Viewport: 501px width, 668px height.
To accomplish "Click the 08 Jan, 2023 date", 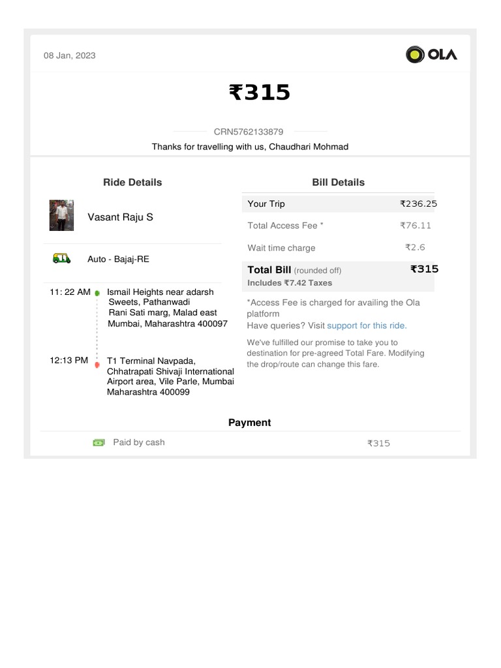I will [x=70, y=55].
